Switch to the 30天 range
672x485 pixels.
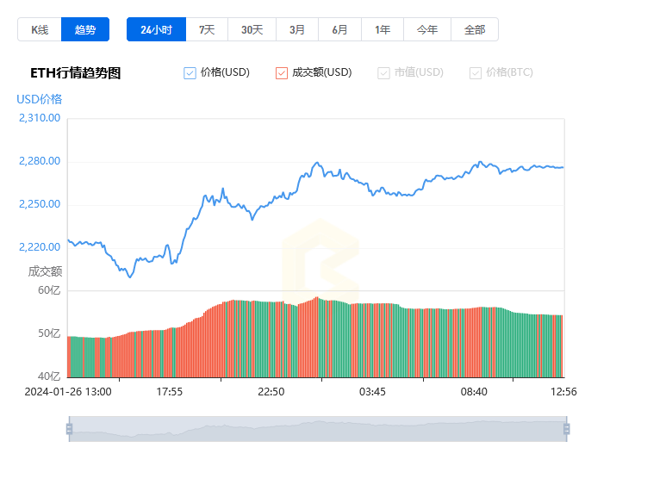point(252,29)
